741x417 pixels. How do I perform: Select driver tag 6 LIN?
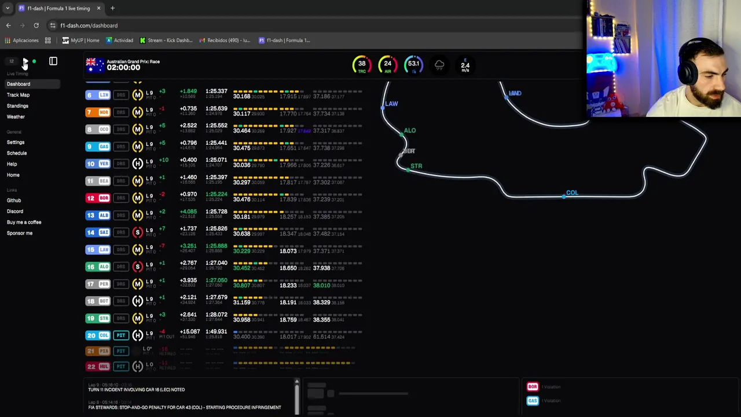(x=98, y=95)
